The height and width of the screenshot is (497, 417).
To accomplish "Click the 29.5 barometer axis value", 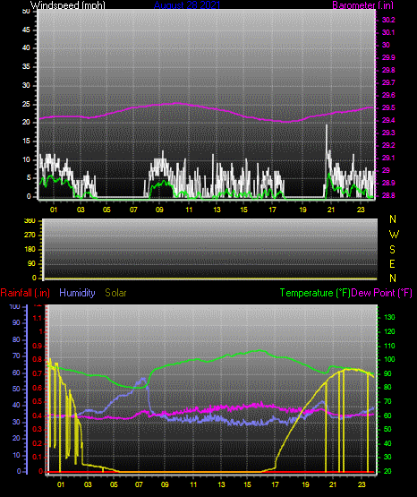I will point(388,108).
